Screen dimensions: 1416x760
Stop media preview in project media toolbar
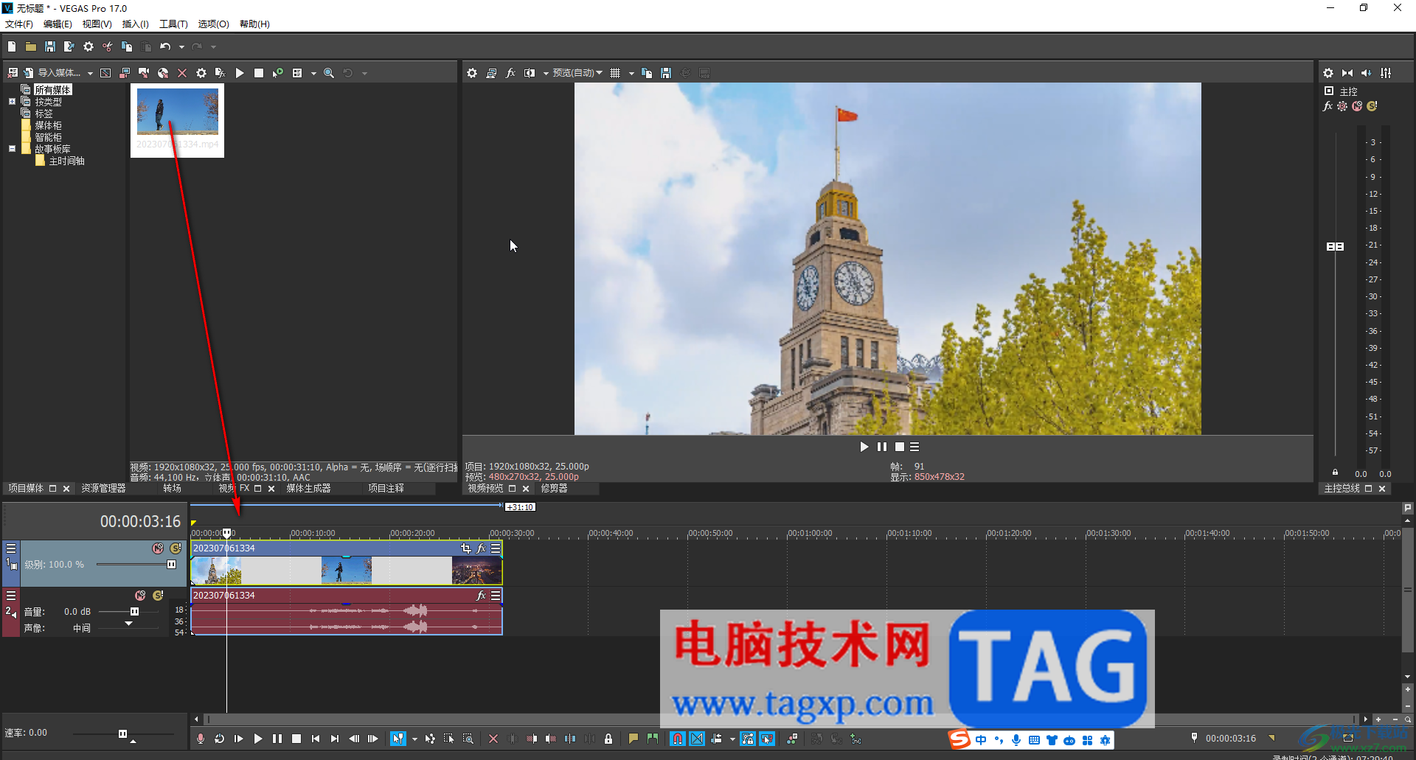click(x=259, y=73)
